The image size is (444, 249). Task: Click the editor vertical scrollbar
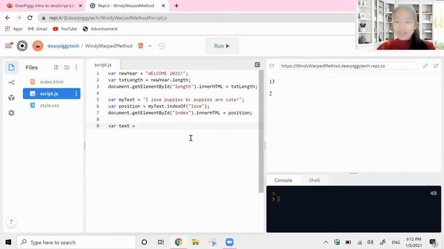[x=261, y=131]
